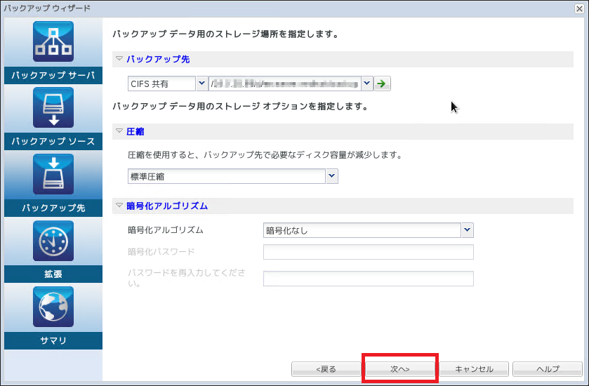Screen dimensions: 589x386
Task: Click the password re-entry input field
Action: tap(369, 279)
